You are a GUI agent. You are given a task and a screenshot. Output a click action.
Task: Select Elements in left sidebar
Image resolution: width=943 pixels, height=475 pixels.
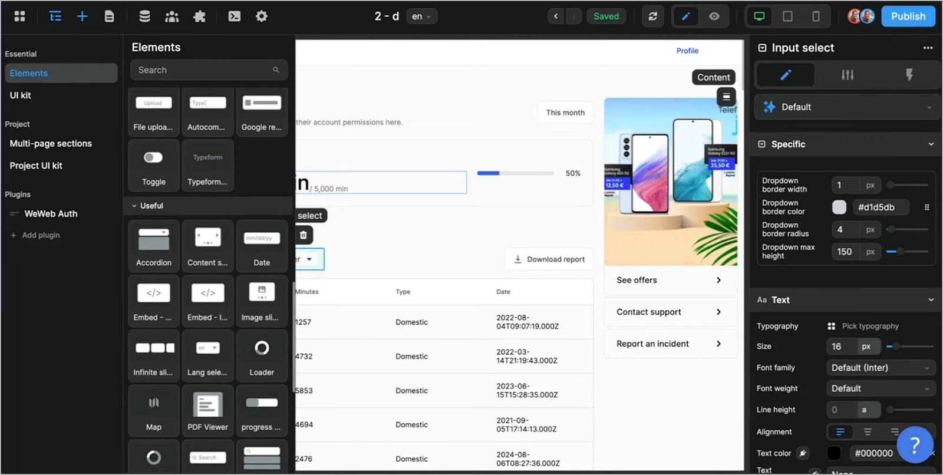[x=61, y=73]
